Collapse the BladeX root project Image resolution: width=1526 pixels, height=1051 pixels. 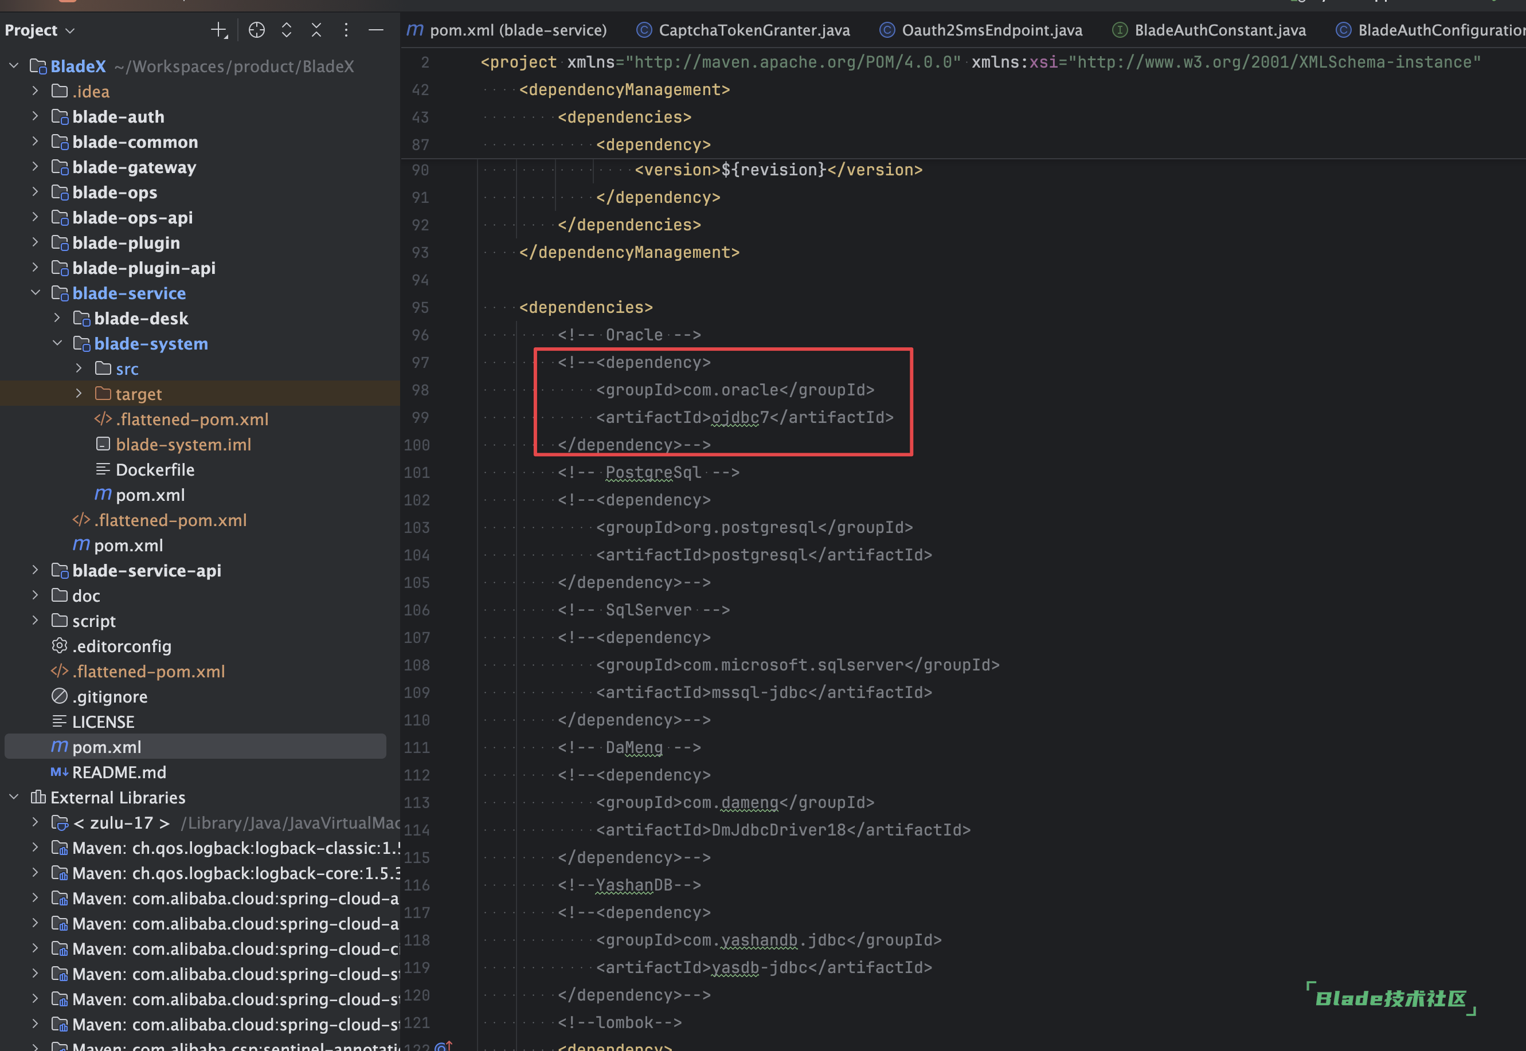click(14, 66)
